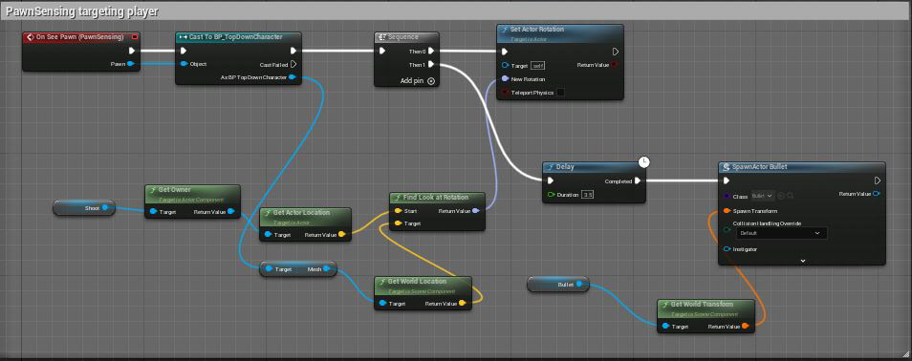Click the Shoot variable output pin
This screenshot has width=912, height=361.
click(x=105, y=207)
